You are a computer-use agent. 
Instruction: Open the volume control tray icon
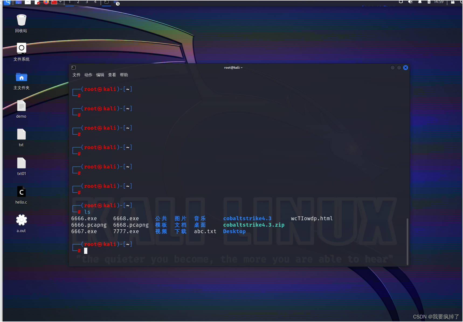click(410, 2)
